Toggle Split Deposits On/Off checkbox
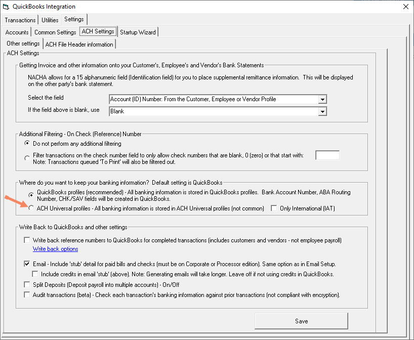Screen dimensions: 414x340 click(27, 284)
